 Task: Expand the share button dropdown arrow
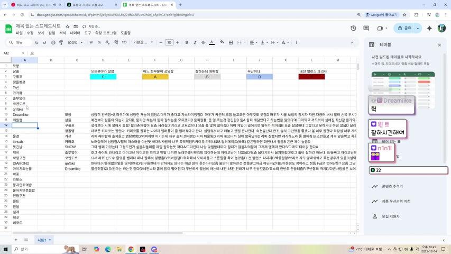click(418, 28)
